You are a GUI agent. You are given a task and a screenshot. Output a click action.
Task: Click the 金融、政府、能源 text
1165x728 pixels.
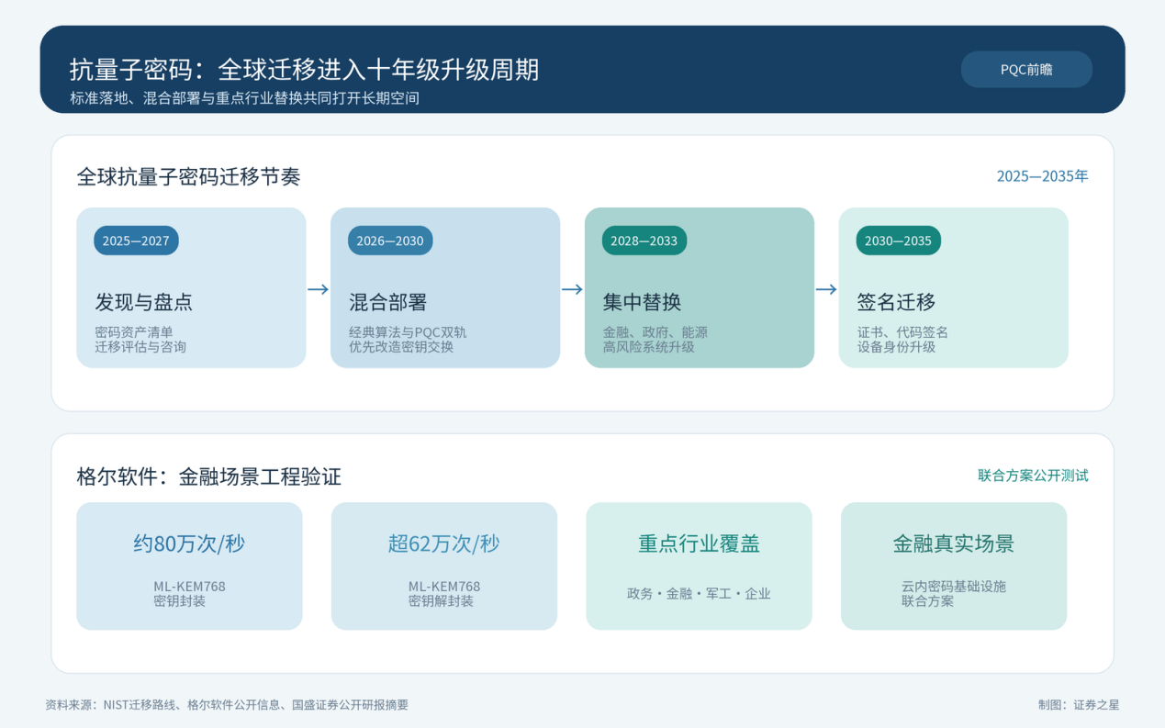tap(655, 332)
